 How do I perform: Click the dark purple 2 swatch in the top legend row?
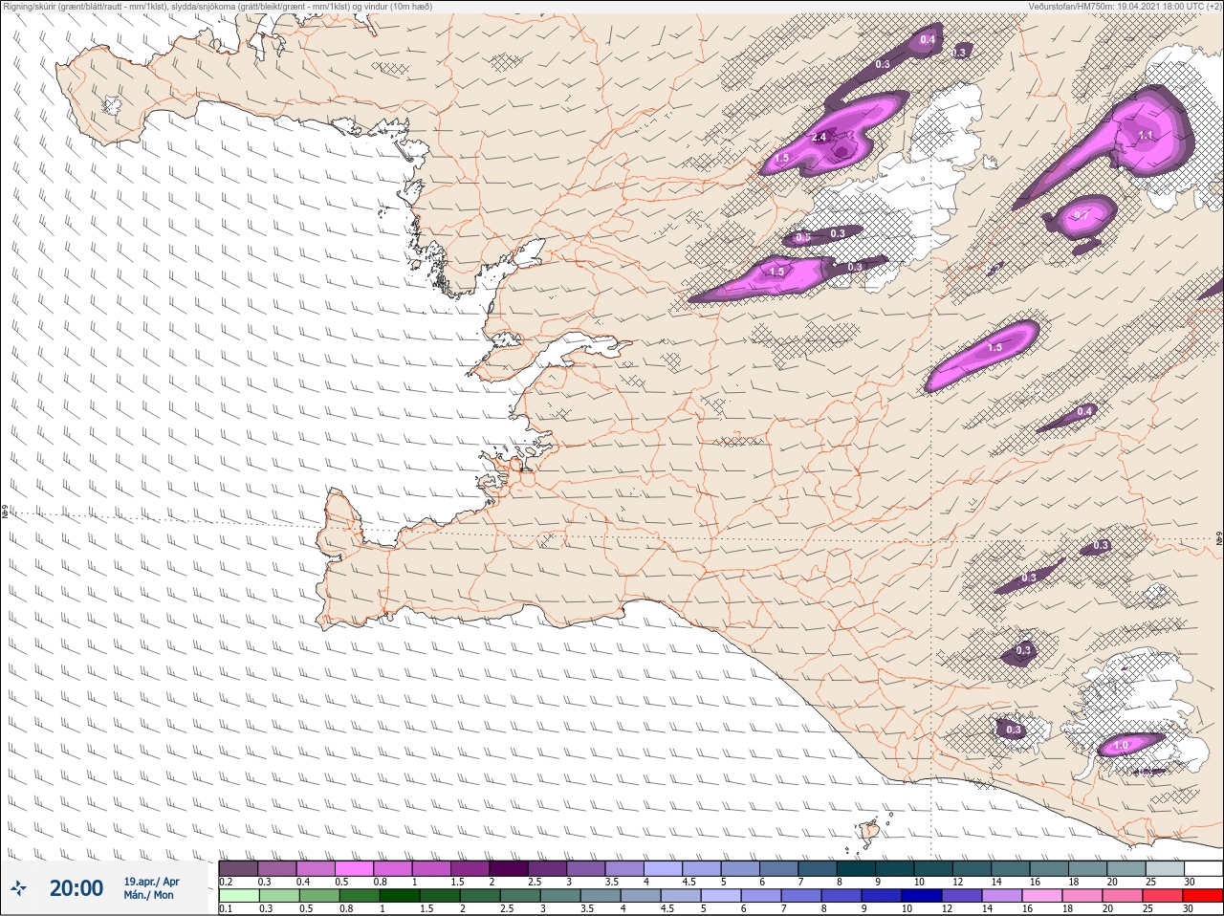[x=510, y=867]
